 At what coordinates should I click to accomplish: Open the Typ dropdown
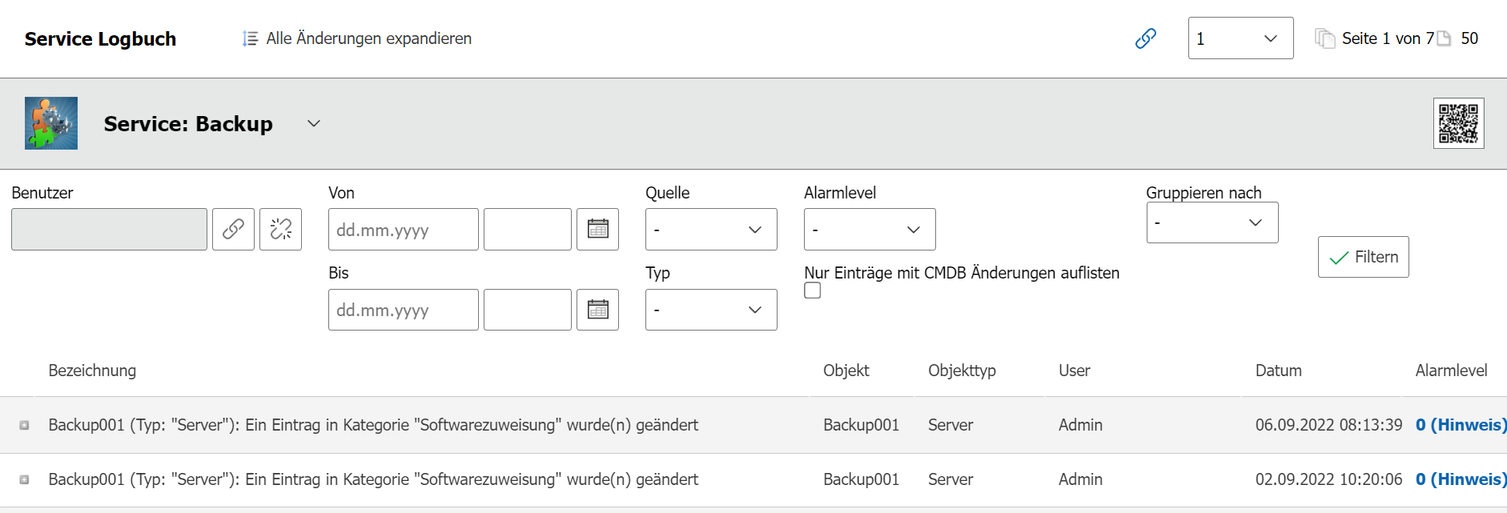tap(711, 310)
